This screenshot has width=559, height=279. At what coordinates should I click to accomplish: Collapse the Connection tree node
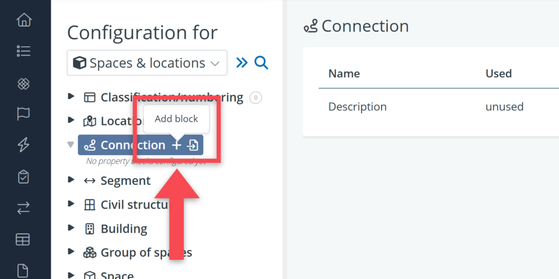point(70,145)
